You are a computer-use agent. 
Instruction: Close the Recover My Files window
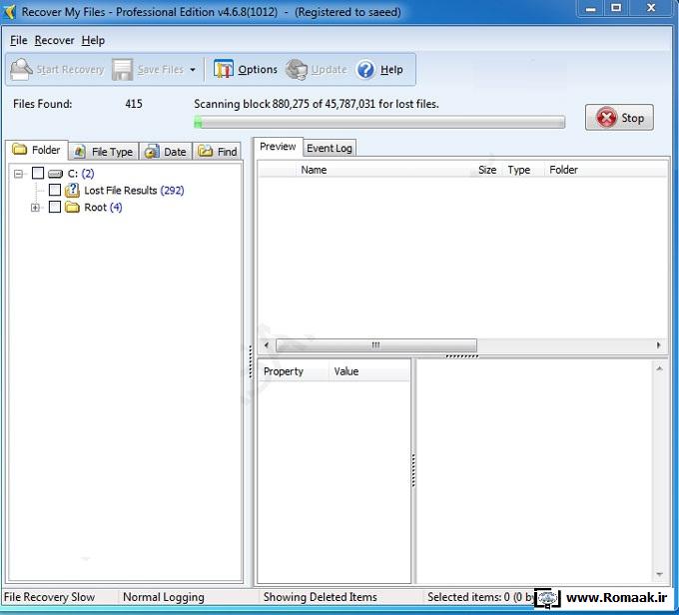[x=651, y=8]
